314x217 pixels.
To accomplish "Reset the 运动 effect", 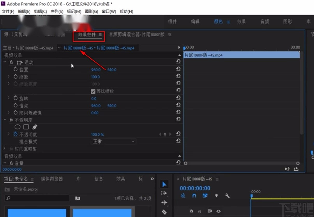I will tap(178, 61).
